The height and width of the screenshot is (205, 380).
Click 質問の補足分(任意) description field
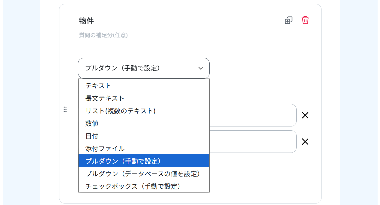103,35
